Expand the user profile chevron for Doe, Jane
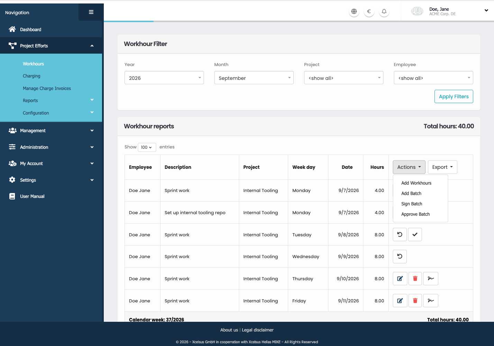Image resolution: width=494 pixels, height=346 pixels. 486,10
